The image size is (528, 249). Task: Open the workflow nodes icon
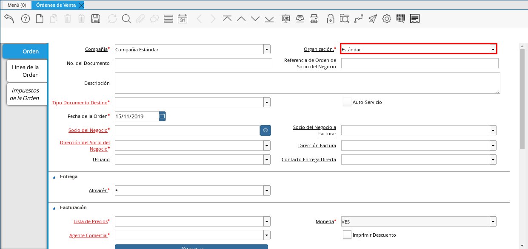[x=359, y=19]
